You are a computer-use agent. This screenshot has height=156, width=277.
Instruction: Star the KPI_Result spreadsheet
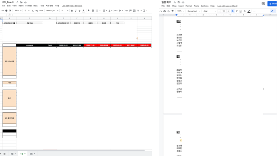point(17,2)
